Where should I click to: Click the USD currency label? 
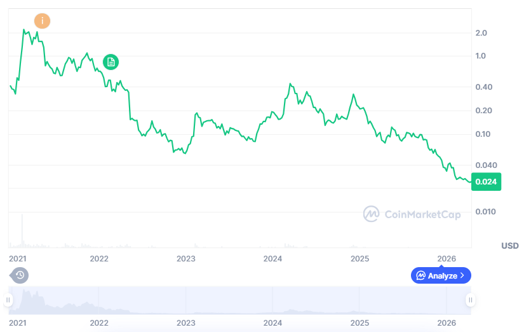pyautogui.click(x=509, y=246)
